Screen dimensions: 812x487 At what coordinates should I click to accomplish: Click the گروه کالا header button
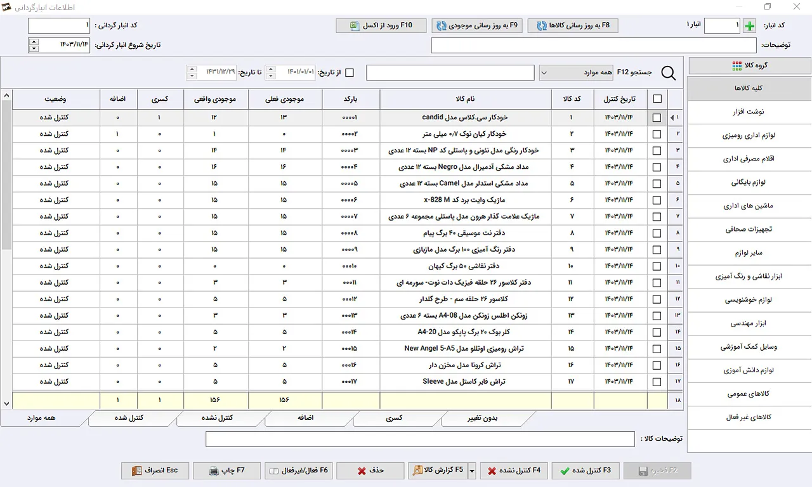(x=750, y=65)
